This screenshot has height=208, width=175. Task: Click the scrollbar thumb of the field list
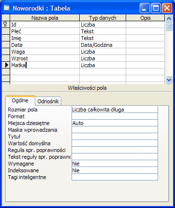[x=169, y=27]
